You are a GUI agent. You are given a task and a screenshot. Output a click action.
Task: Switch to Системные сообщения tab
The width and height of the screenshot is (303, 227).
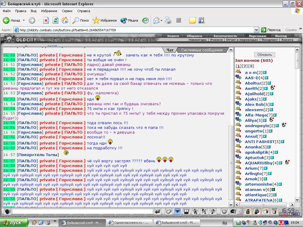click(x=202, y=50)
